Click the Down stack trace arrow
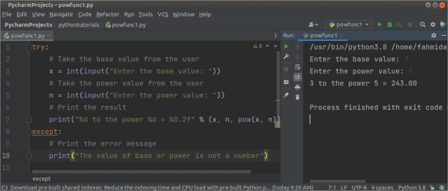The image size is (448, 191). coord(297,57)
